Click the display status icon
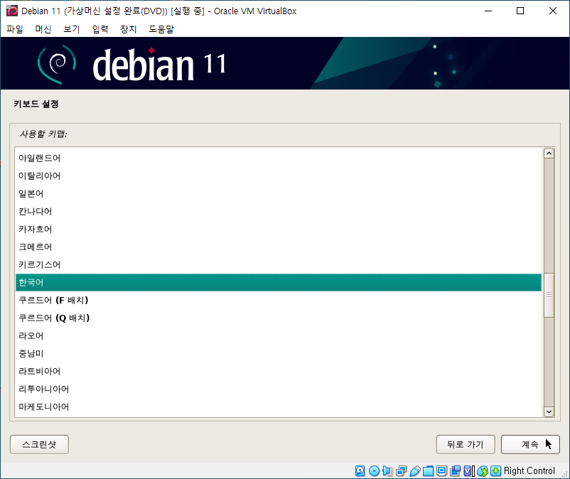The height and width of the screenshot is (479, 570). [x=441, y=470]
